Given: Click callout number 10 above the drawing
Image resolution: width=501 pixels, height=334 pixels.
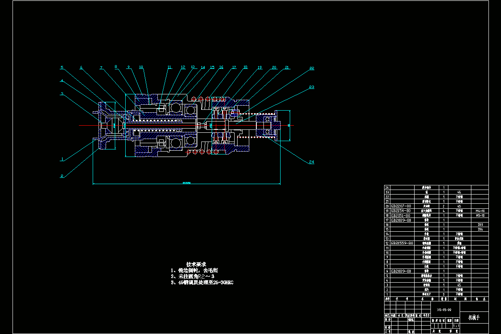Looking at the screenshot, I should coord(141,67).
